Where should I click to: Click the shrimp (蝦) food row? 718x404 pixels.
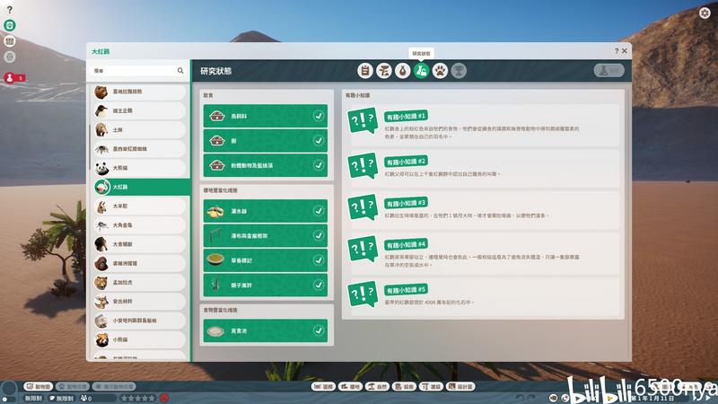pos(266,141)
